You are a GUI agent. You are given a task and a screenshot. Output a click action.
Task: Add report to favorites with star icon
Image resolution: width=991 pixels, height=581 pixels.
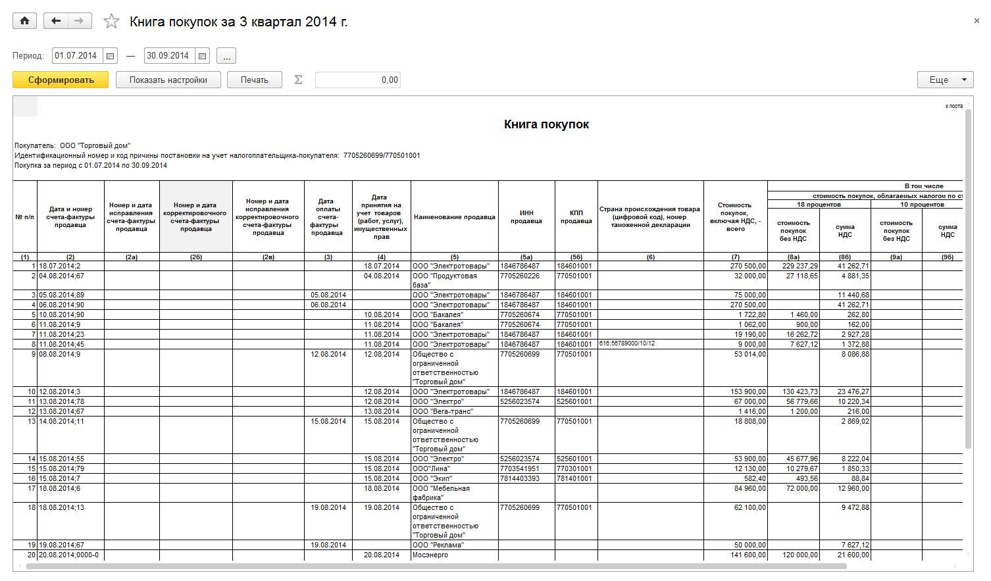point(111,22)
